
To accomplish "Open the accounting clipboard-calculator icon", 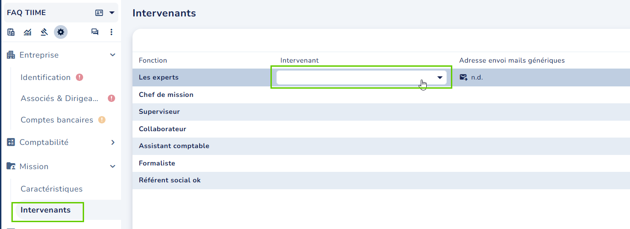I will (11, 32).
